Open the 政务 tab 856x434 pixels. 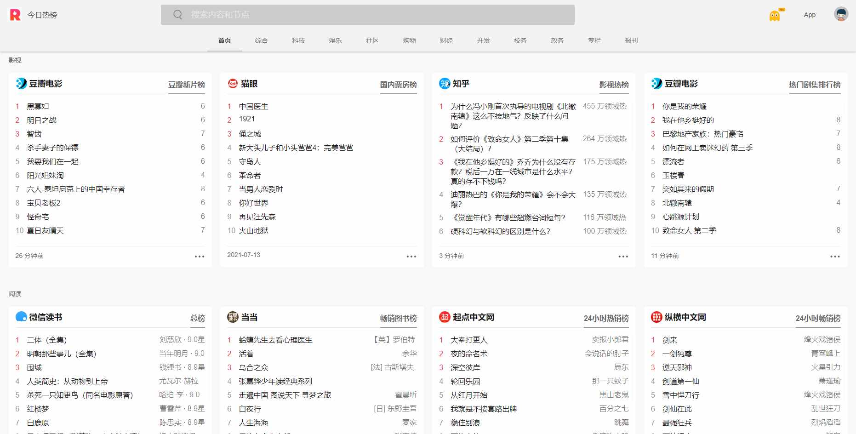[x=557, y=40]
